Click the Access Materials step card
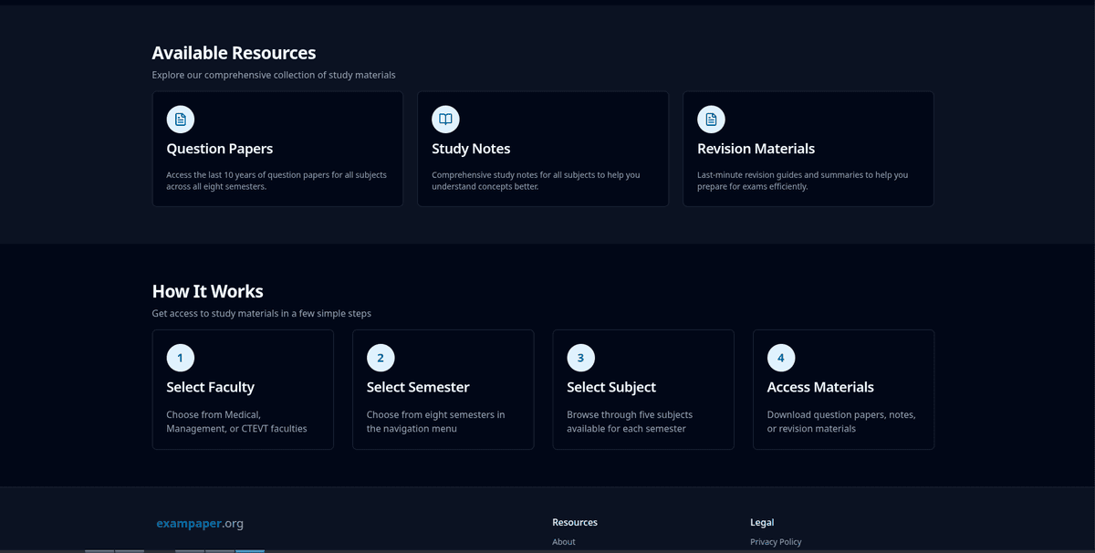The height and width of the screenshot is (553, 1095). tap(843, 390)
